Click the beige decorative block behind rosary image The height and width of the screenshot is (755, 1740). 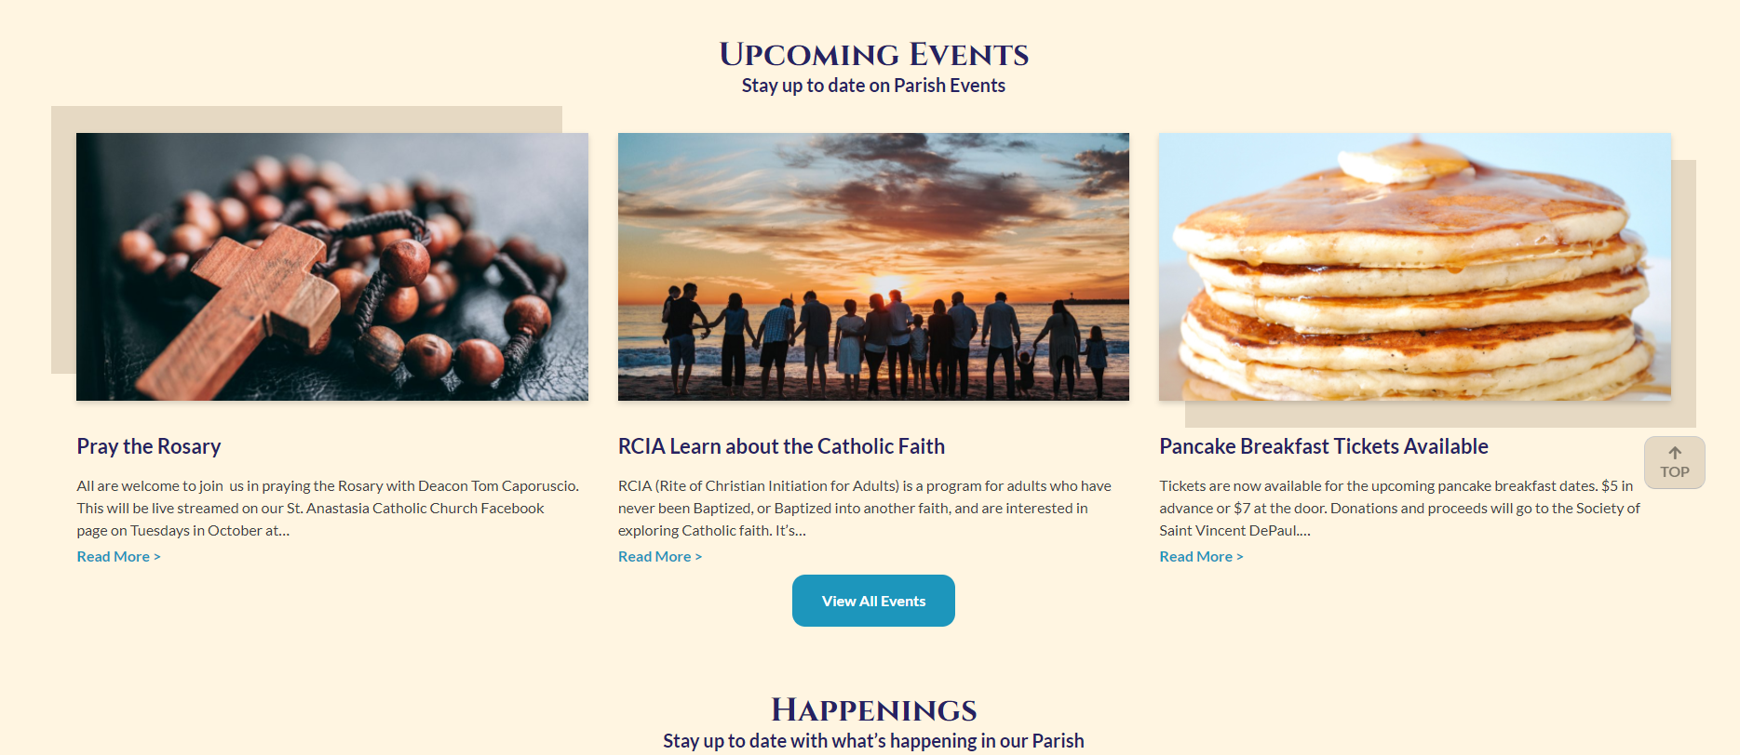point(63,242)
